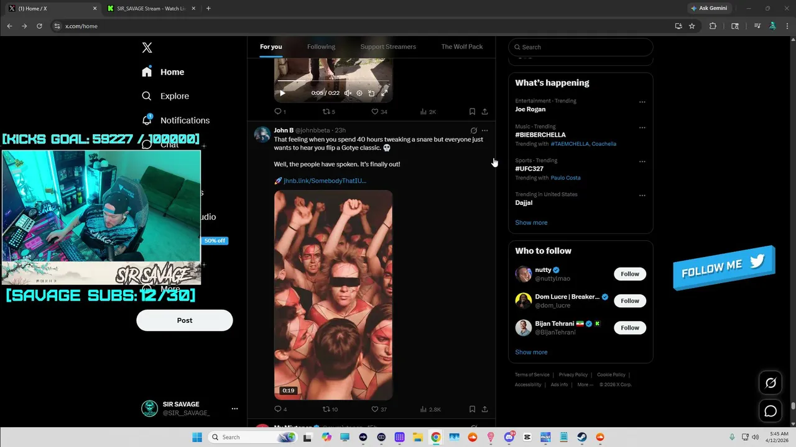Open John B's profile avatar
Image resolution: width=796 pixels, height=447 pixels.
[262, 135]
